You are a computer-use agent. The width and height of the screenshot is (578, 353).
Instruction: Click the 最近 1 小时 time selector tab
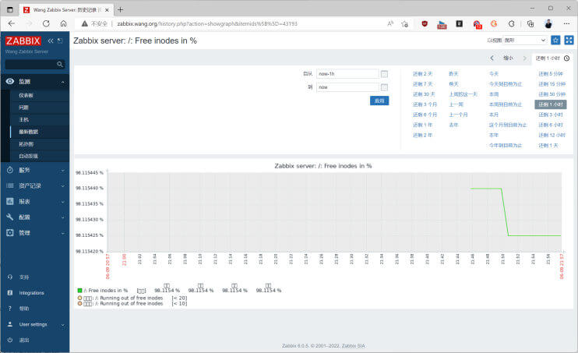[x=552, y=58]
